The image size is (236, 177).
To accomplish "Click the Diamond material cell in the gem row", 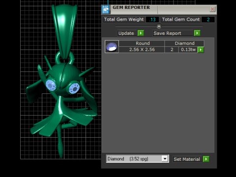I will point(184,43).
